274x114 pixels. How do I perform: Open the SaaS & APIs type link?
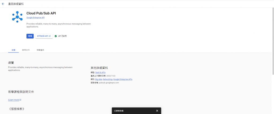click(x=100, y=72)
